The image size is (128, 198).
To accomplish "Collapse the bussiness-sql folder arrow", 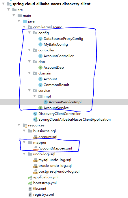I will (24, 131).
